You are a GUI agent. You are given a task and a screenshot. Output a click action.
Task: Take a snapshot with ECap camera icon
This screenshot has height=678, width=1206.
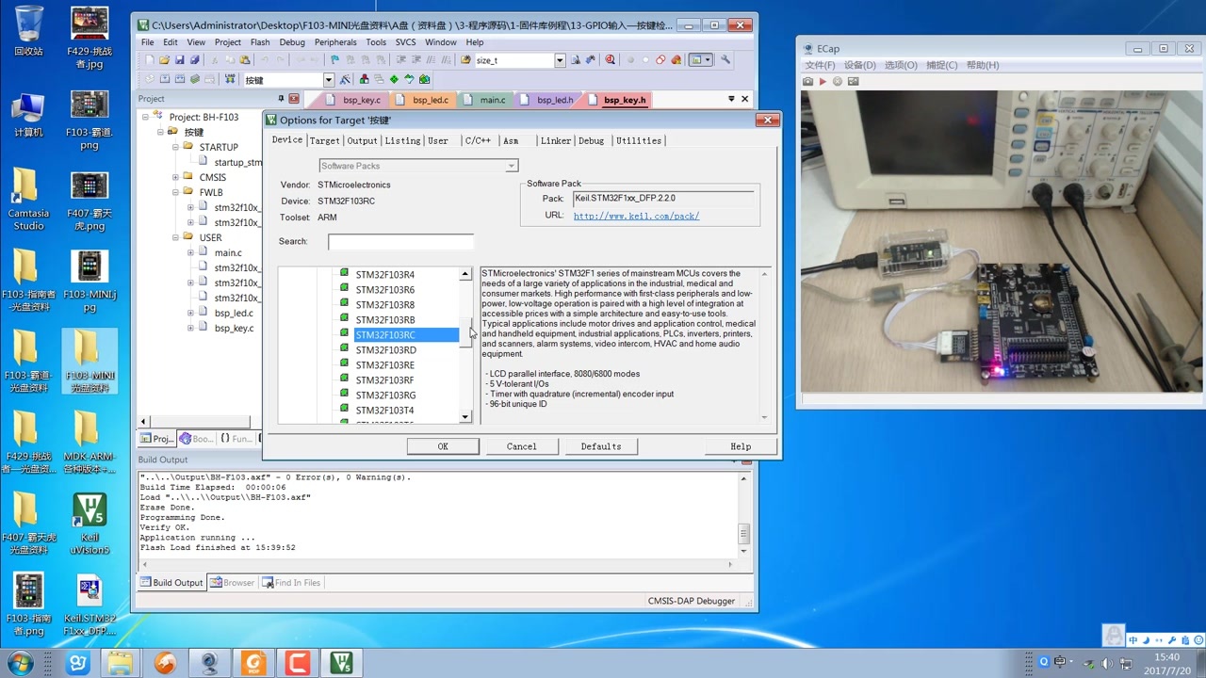(x=807, y=81)
